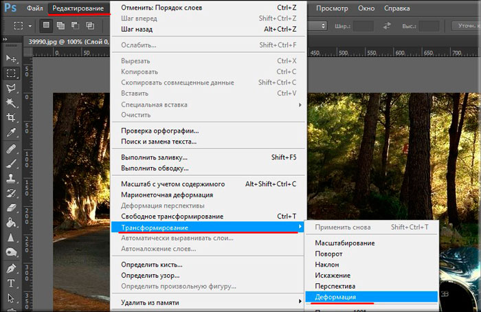The image size is (481, 312).
Task: Select the Crop tool
Action: [11, 118]
